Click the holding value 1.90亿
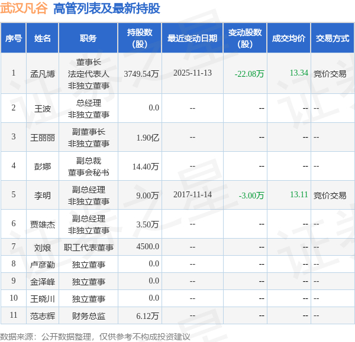This screenshot has width=355, height=342. click(147, 138)
